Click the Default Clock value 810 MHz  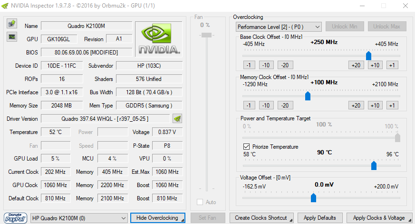click(56, 198)
